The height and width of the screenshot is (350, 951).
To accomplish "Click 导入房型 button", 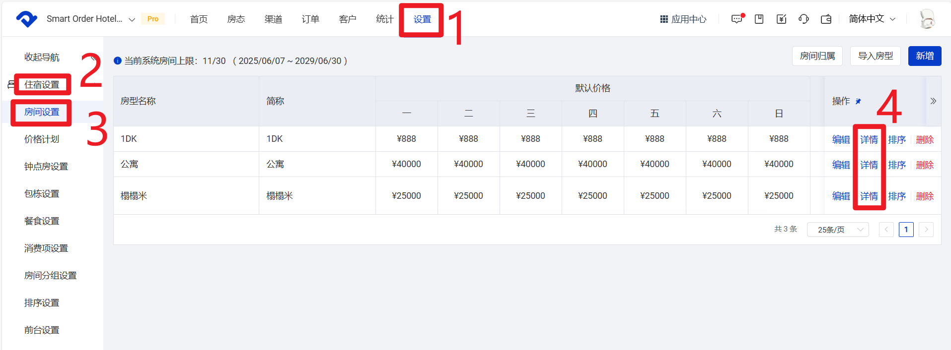I will (x=875, y=56).
